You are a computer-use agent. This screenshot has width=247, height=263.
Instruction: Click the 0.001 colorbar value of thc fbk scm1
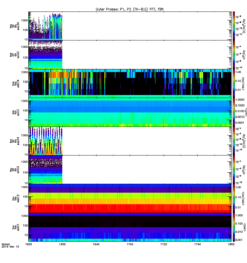click(x=239, y=240)
